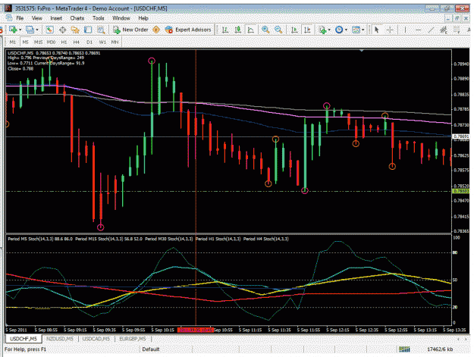Switch to M1 timeframe
This screenshot has height=357, width=474.
[13, 42]
